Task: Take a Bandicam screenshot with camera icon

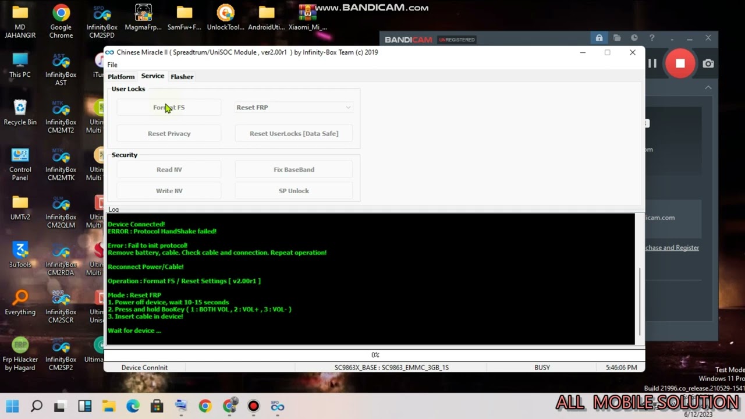Action: (x=708, y=63)
